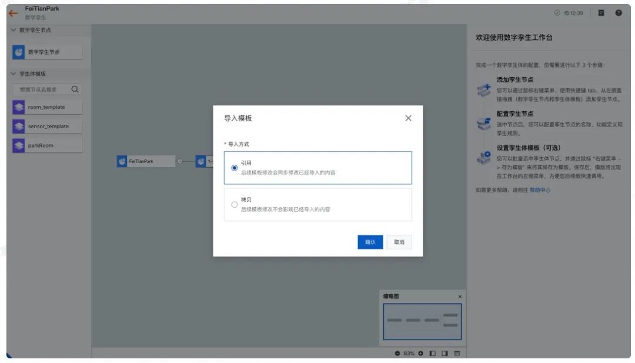Open help question mark icon

pyautogui.click(x=619, y=13)
